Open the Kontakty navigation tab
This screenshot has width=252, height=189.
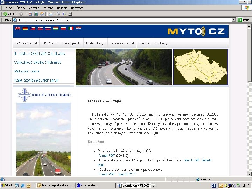[161, 43]
